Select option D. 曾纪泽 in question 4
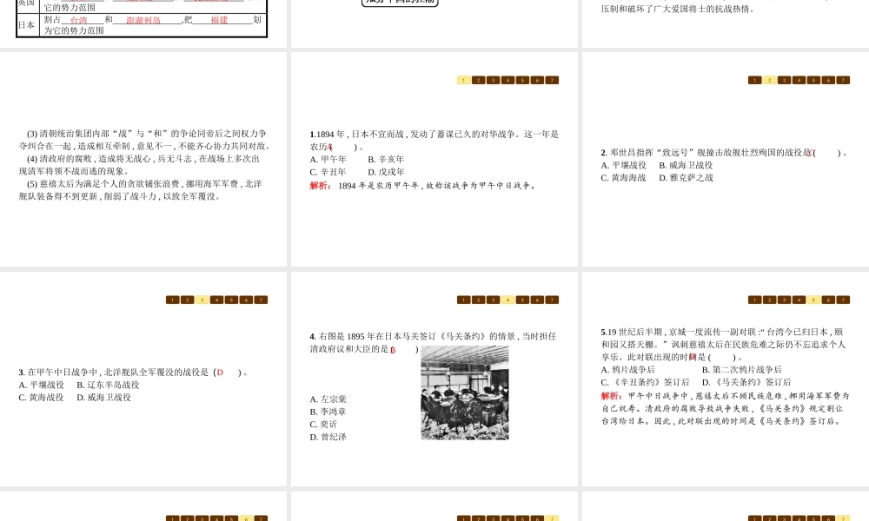 point(328,438)
